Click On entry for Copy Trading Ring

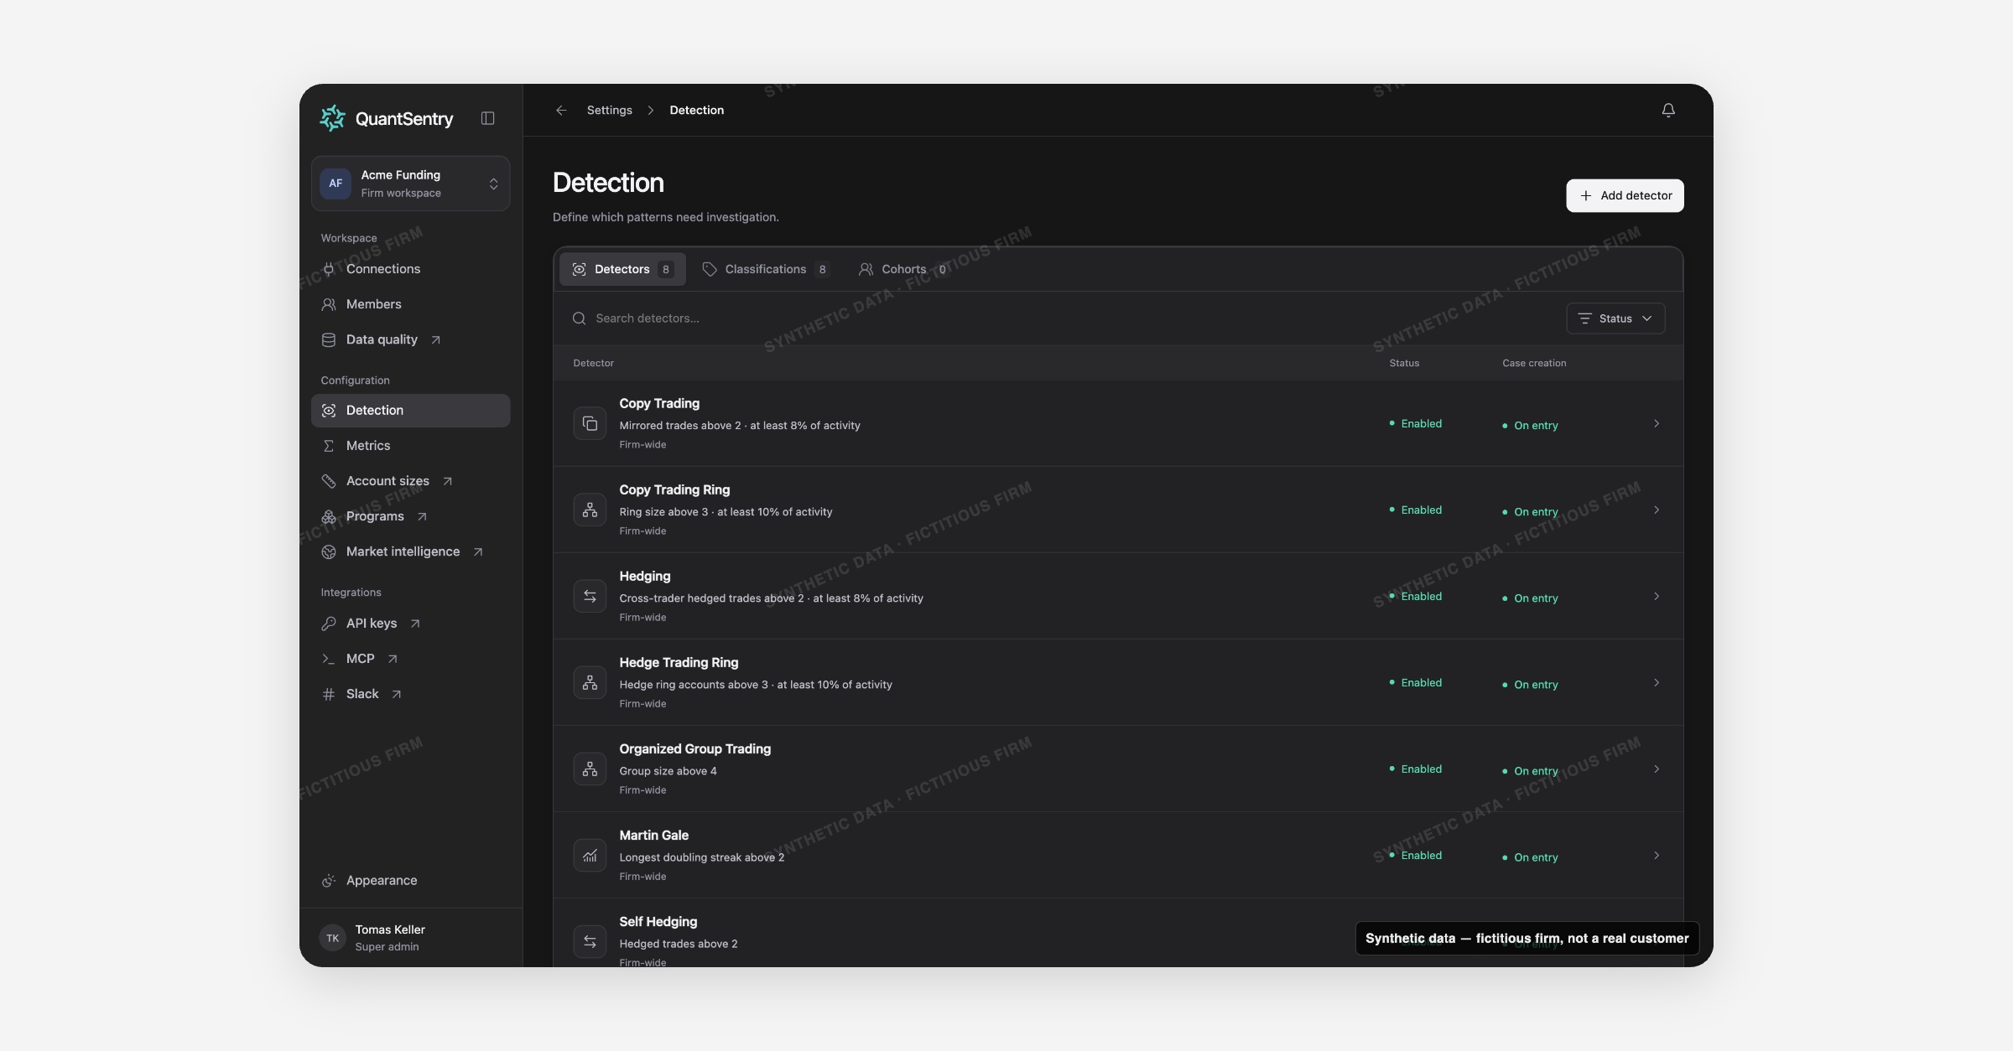point(1530,512)
